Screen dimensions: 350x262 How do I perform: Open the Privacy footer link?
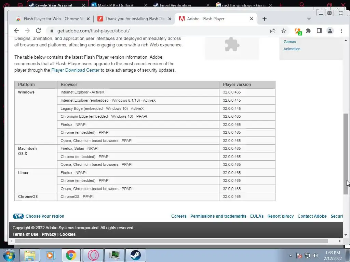tap(49, 234)
